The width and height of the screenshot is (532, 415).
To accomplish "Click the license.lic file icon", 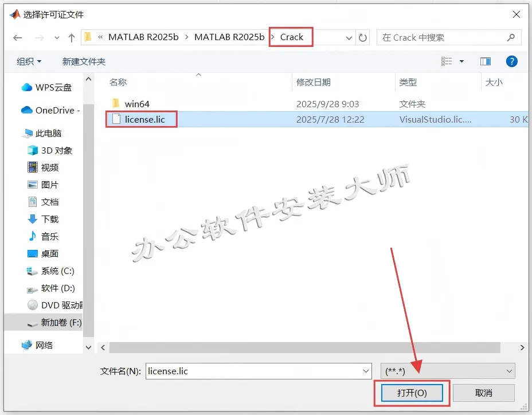I will (116, 119).
